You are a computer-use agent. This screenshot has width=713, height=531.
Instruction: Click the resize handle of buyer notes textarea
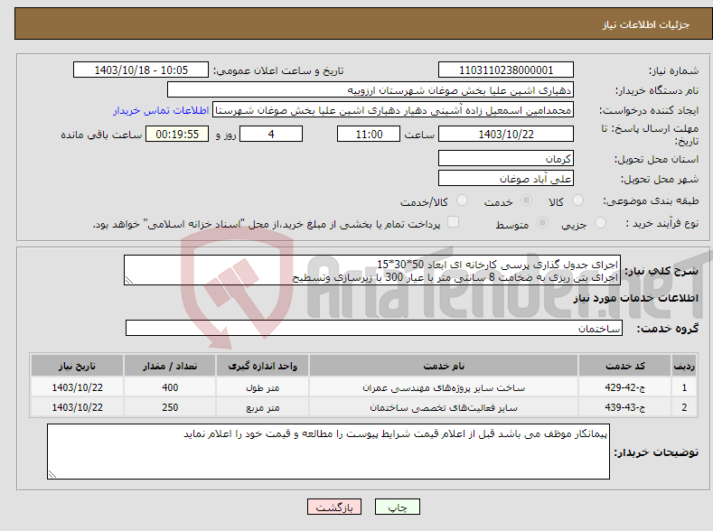point(52,474)
